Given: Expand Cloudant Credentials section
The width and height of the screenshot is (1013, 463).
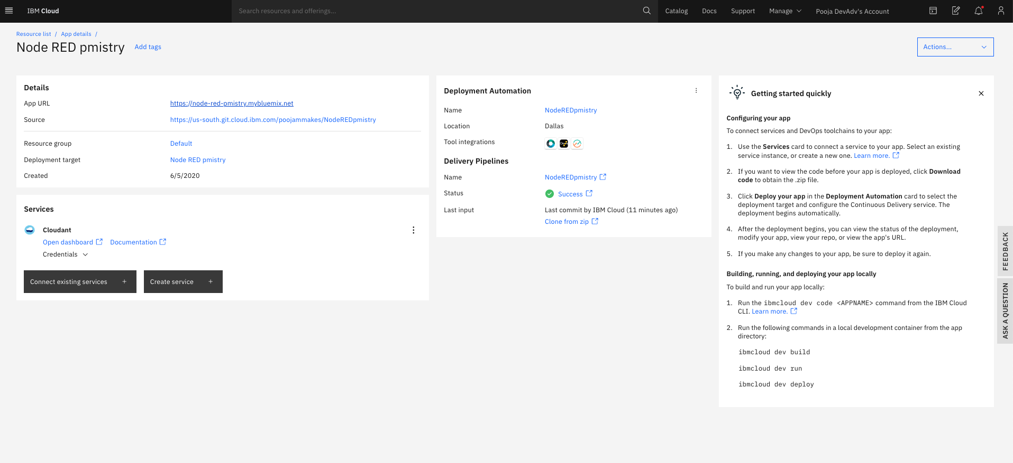Looking at the screenshot, I should (65, 254).
